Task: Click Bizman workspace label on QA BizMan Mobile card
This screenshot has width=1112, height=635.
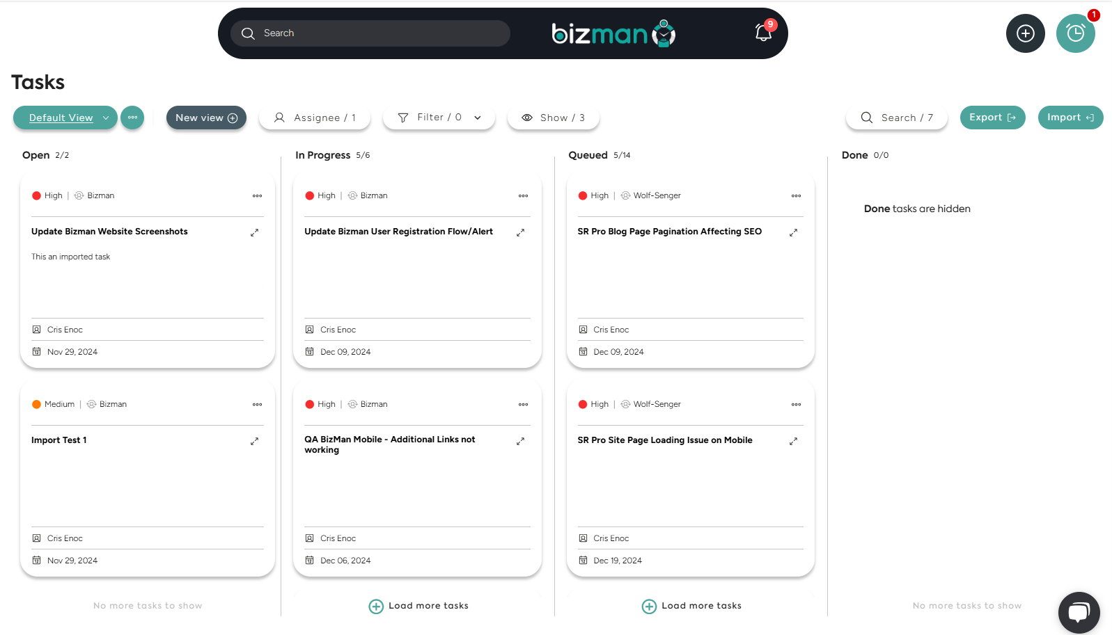Action: [x=374, y=405]
